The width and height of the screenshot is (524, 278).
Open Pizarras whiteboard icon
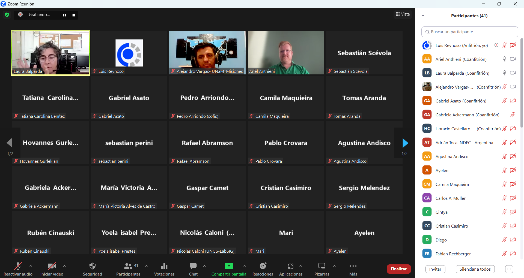pyautogui.click(x=322, y=266)
